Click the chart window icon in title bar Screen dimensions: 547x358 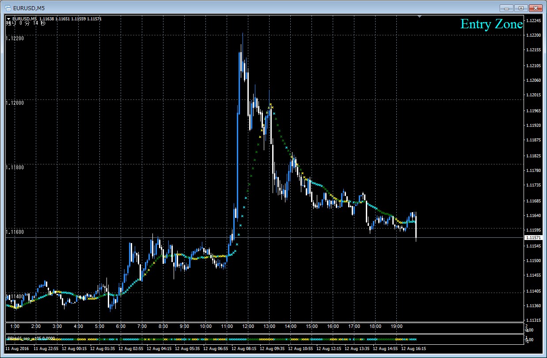point(8,8)
